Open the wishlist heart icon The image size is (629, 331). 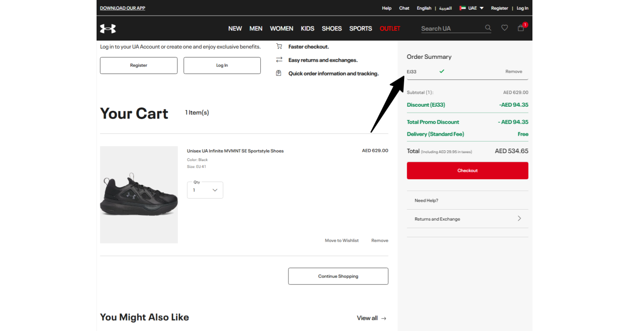(504, 28)
